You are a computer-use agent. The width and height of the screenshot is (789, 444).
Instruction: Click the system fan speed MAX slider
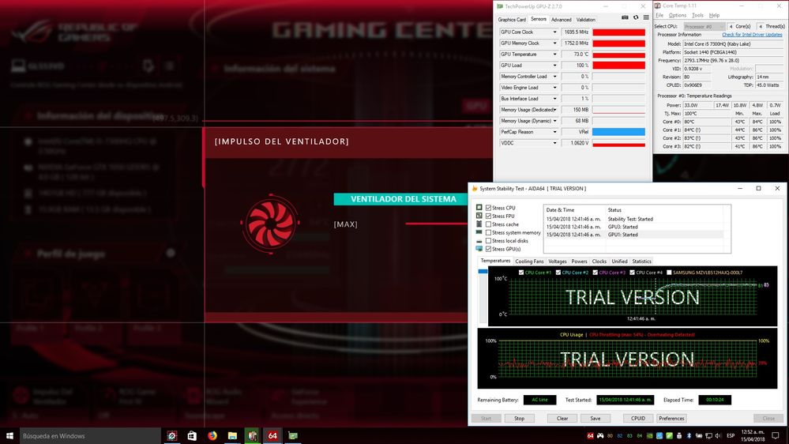(436, 224)
